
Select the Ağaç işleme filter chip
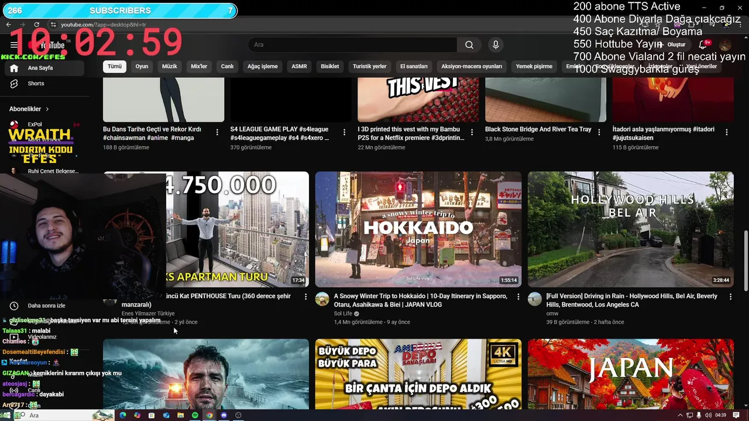point(263,67)
